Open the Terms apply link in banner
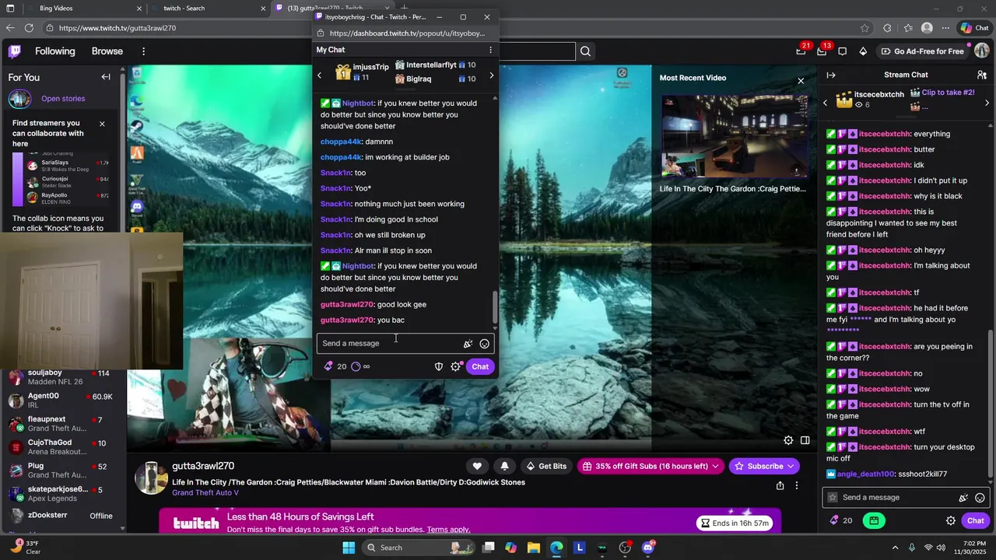Image resolution: width=996 pixels, height=560 pixels. [448, 530]
